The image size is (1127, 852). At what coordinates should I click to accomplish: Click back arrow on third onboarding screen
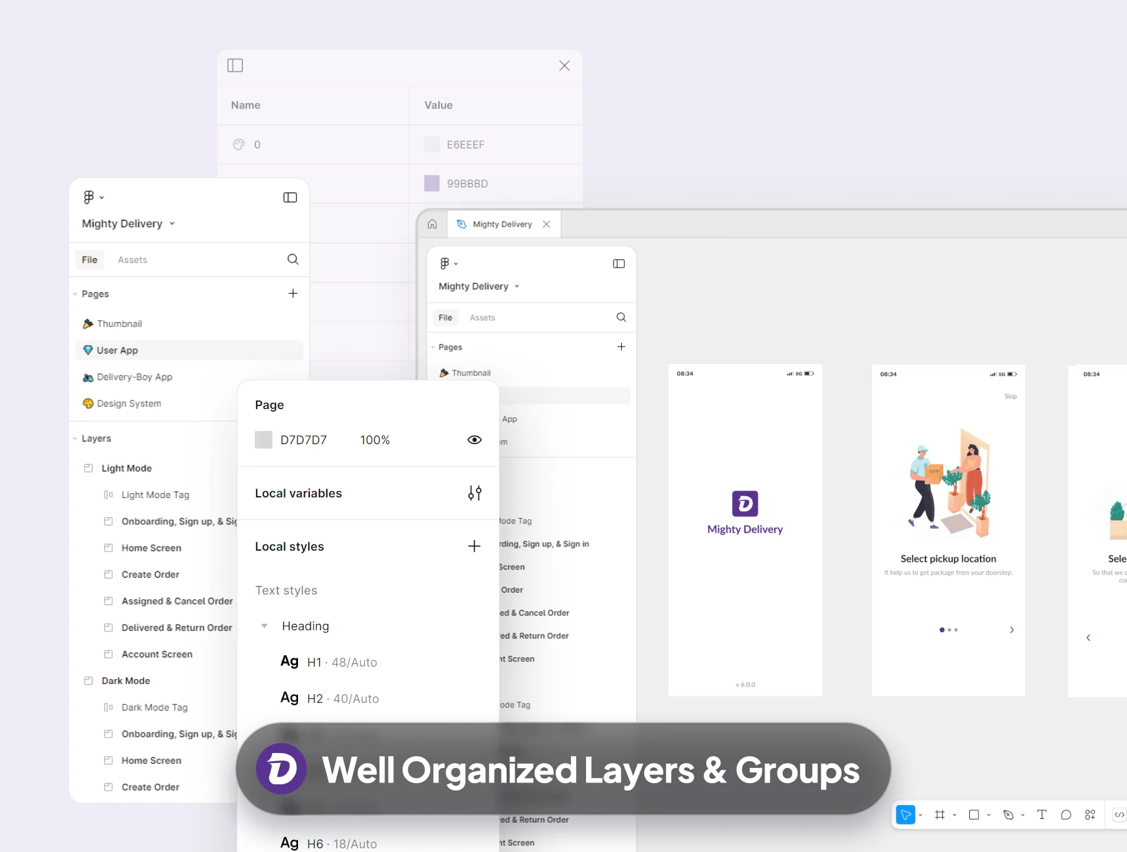coord(1088,637)
